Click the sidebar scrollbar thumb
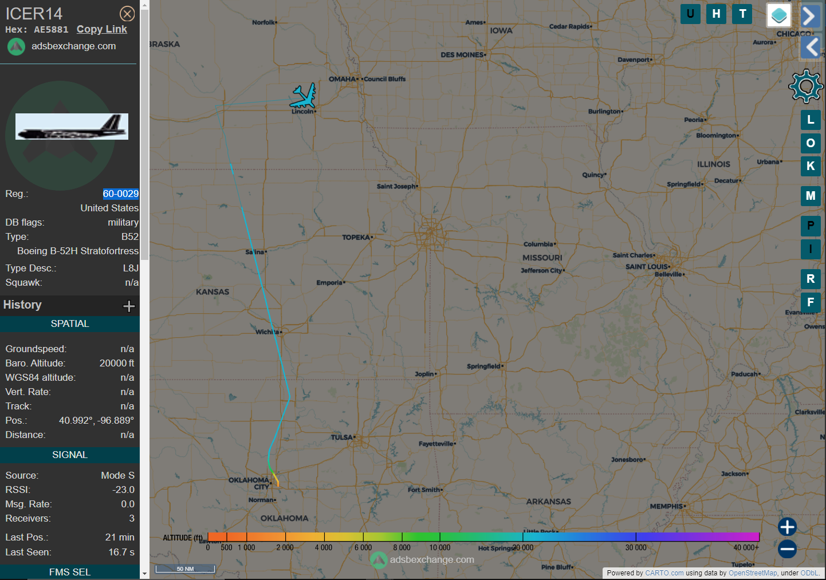 tap(144, 135)
